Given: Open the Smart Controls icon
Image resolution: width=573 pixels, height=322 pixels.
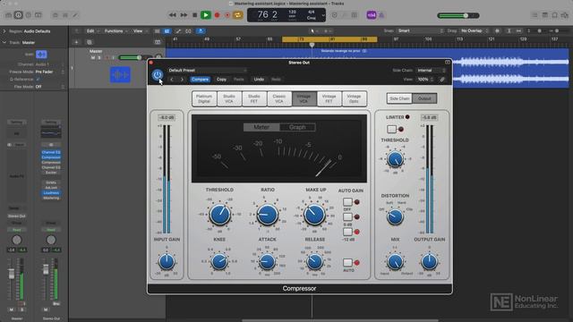Looking at the screenshot, I should (x=56, y=15).
